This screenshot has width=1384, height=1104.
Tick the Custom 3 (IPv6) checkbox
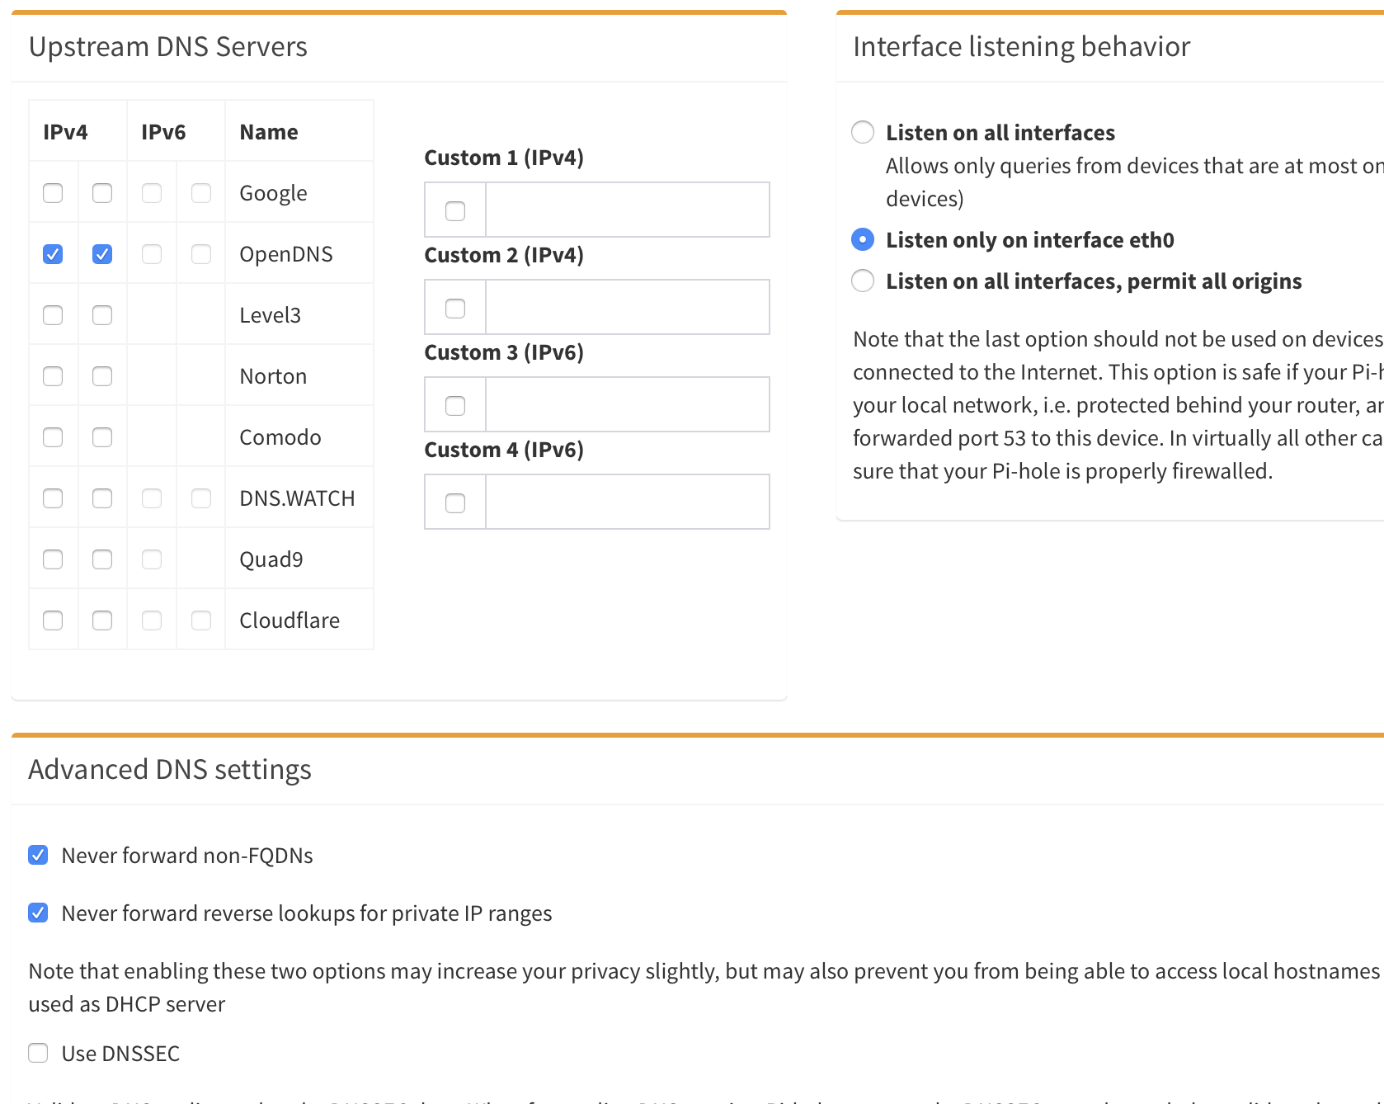[x=455, y=406]
